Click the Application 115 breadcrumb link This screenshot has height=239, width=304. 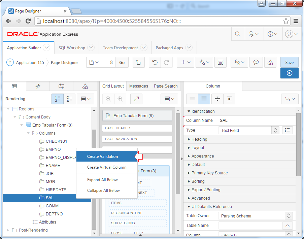(30, 63)
